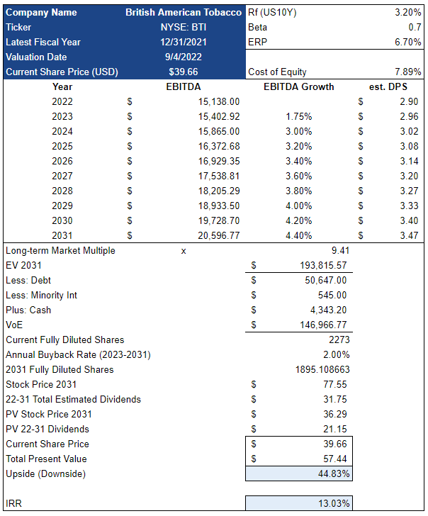Screen dimensions: 428x516
Task: Select the 2024 EBITDA value 15,865.00
Action: (219, 131)
